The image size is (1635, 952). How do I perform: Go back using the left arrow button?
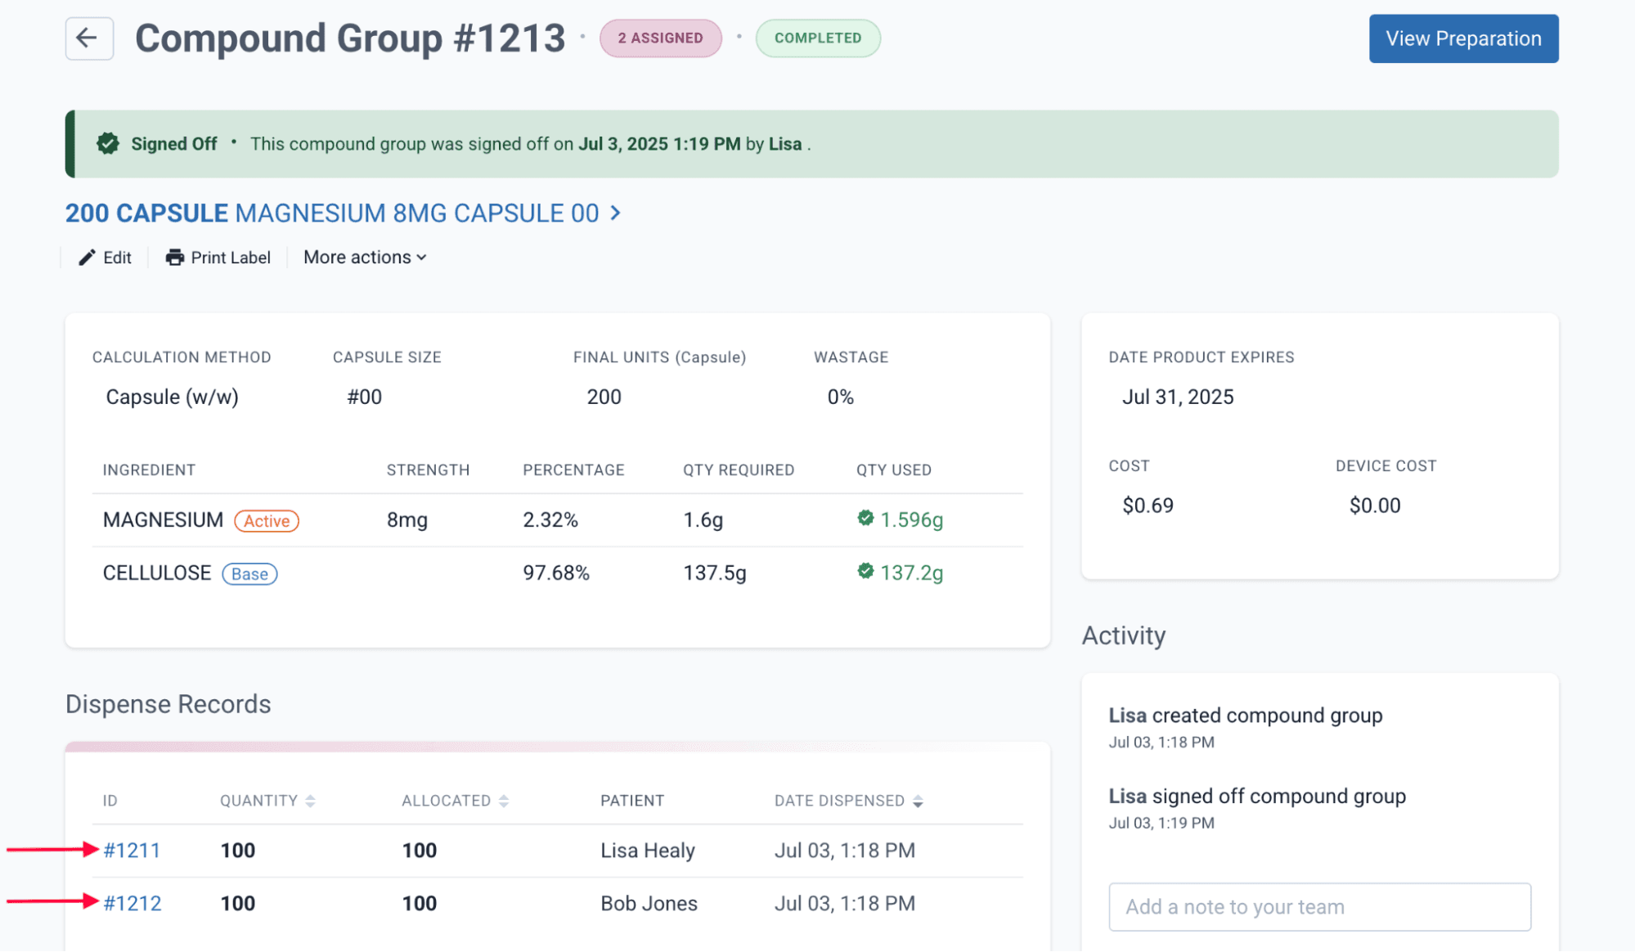point(89,38)
